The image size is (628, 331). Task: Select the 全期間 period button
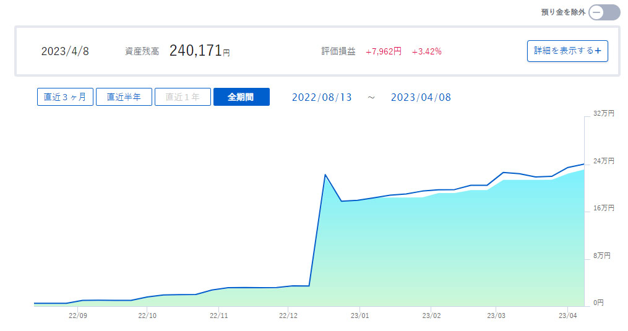tap(241, 97)
